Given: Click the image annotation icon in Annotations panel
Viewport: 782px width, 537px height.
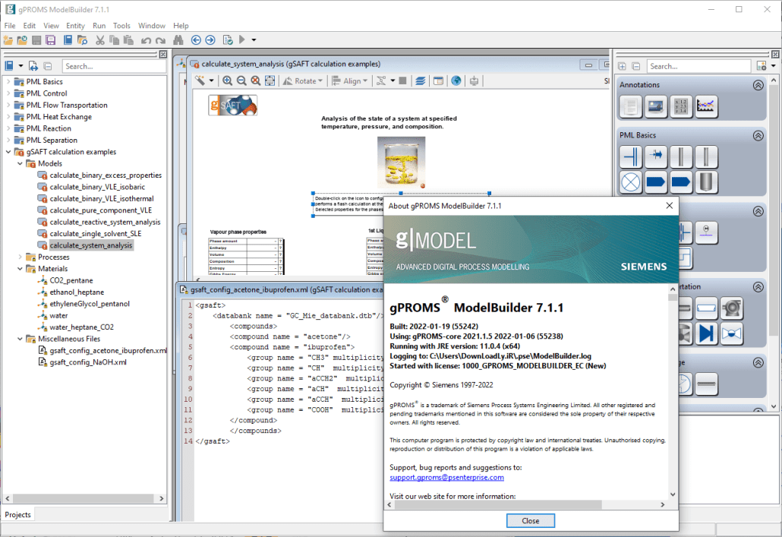Looking at the screenshot, I should (654, 106).
